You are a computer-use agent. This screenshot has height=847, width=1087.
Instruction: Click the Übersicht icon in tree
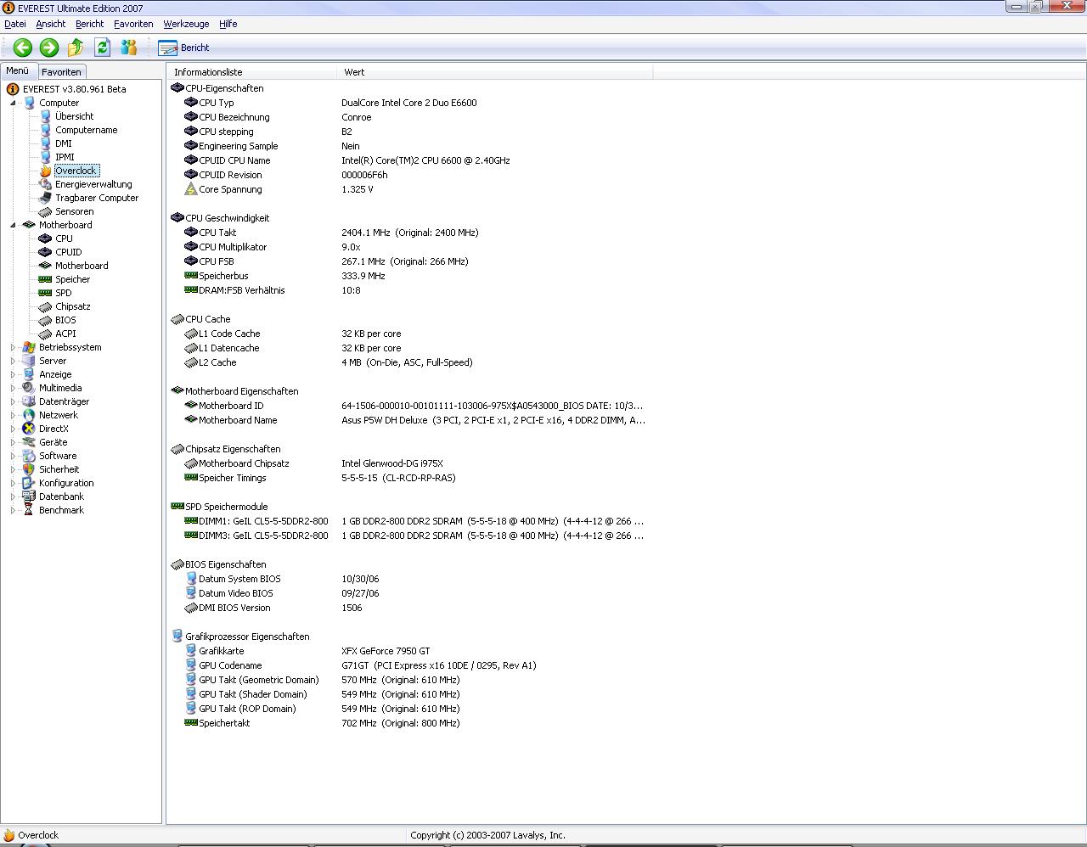[45, 116]
